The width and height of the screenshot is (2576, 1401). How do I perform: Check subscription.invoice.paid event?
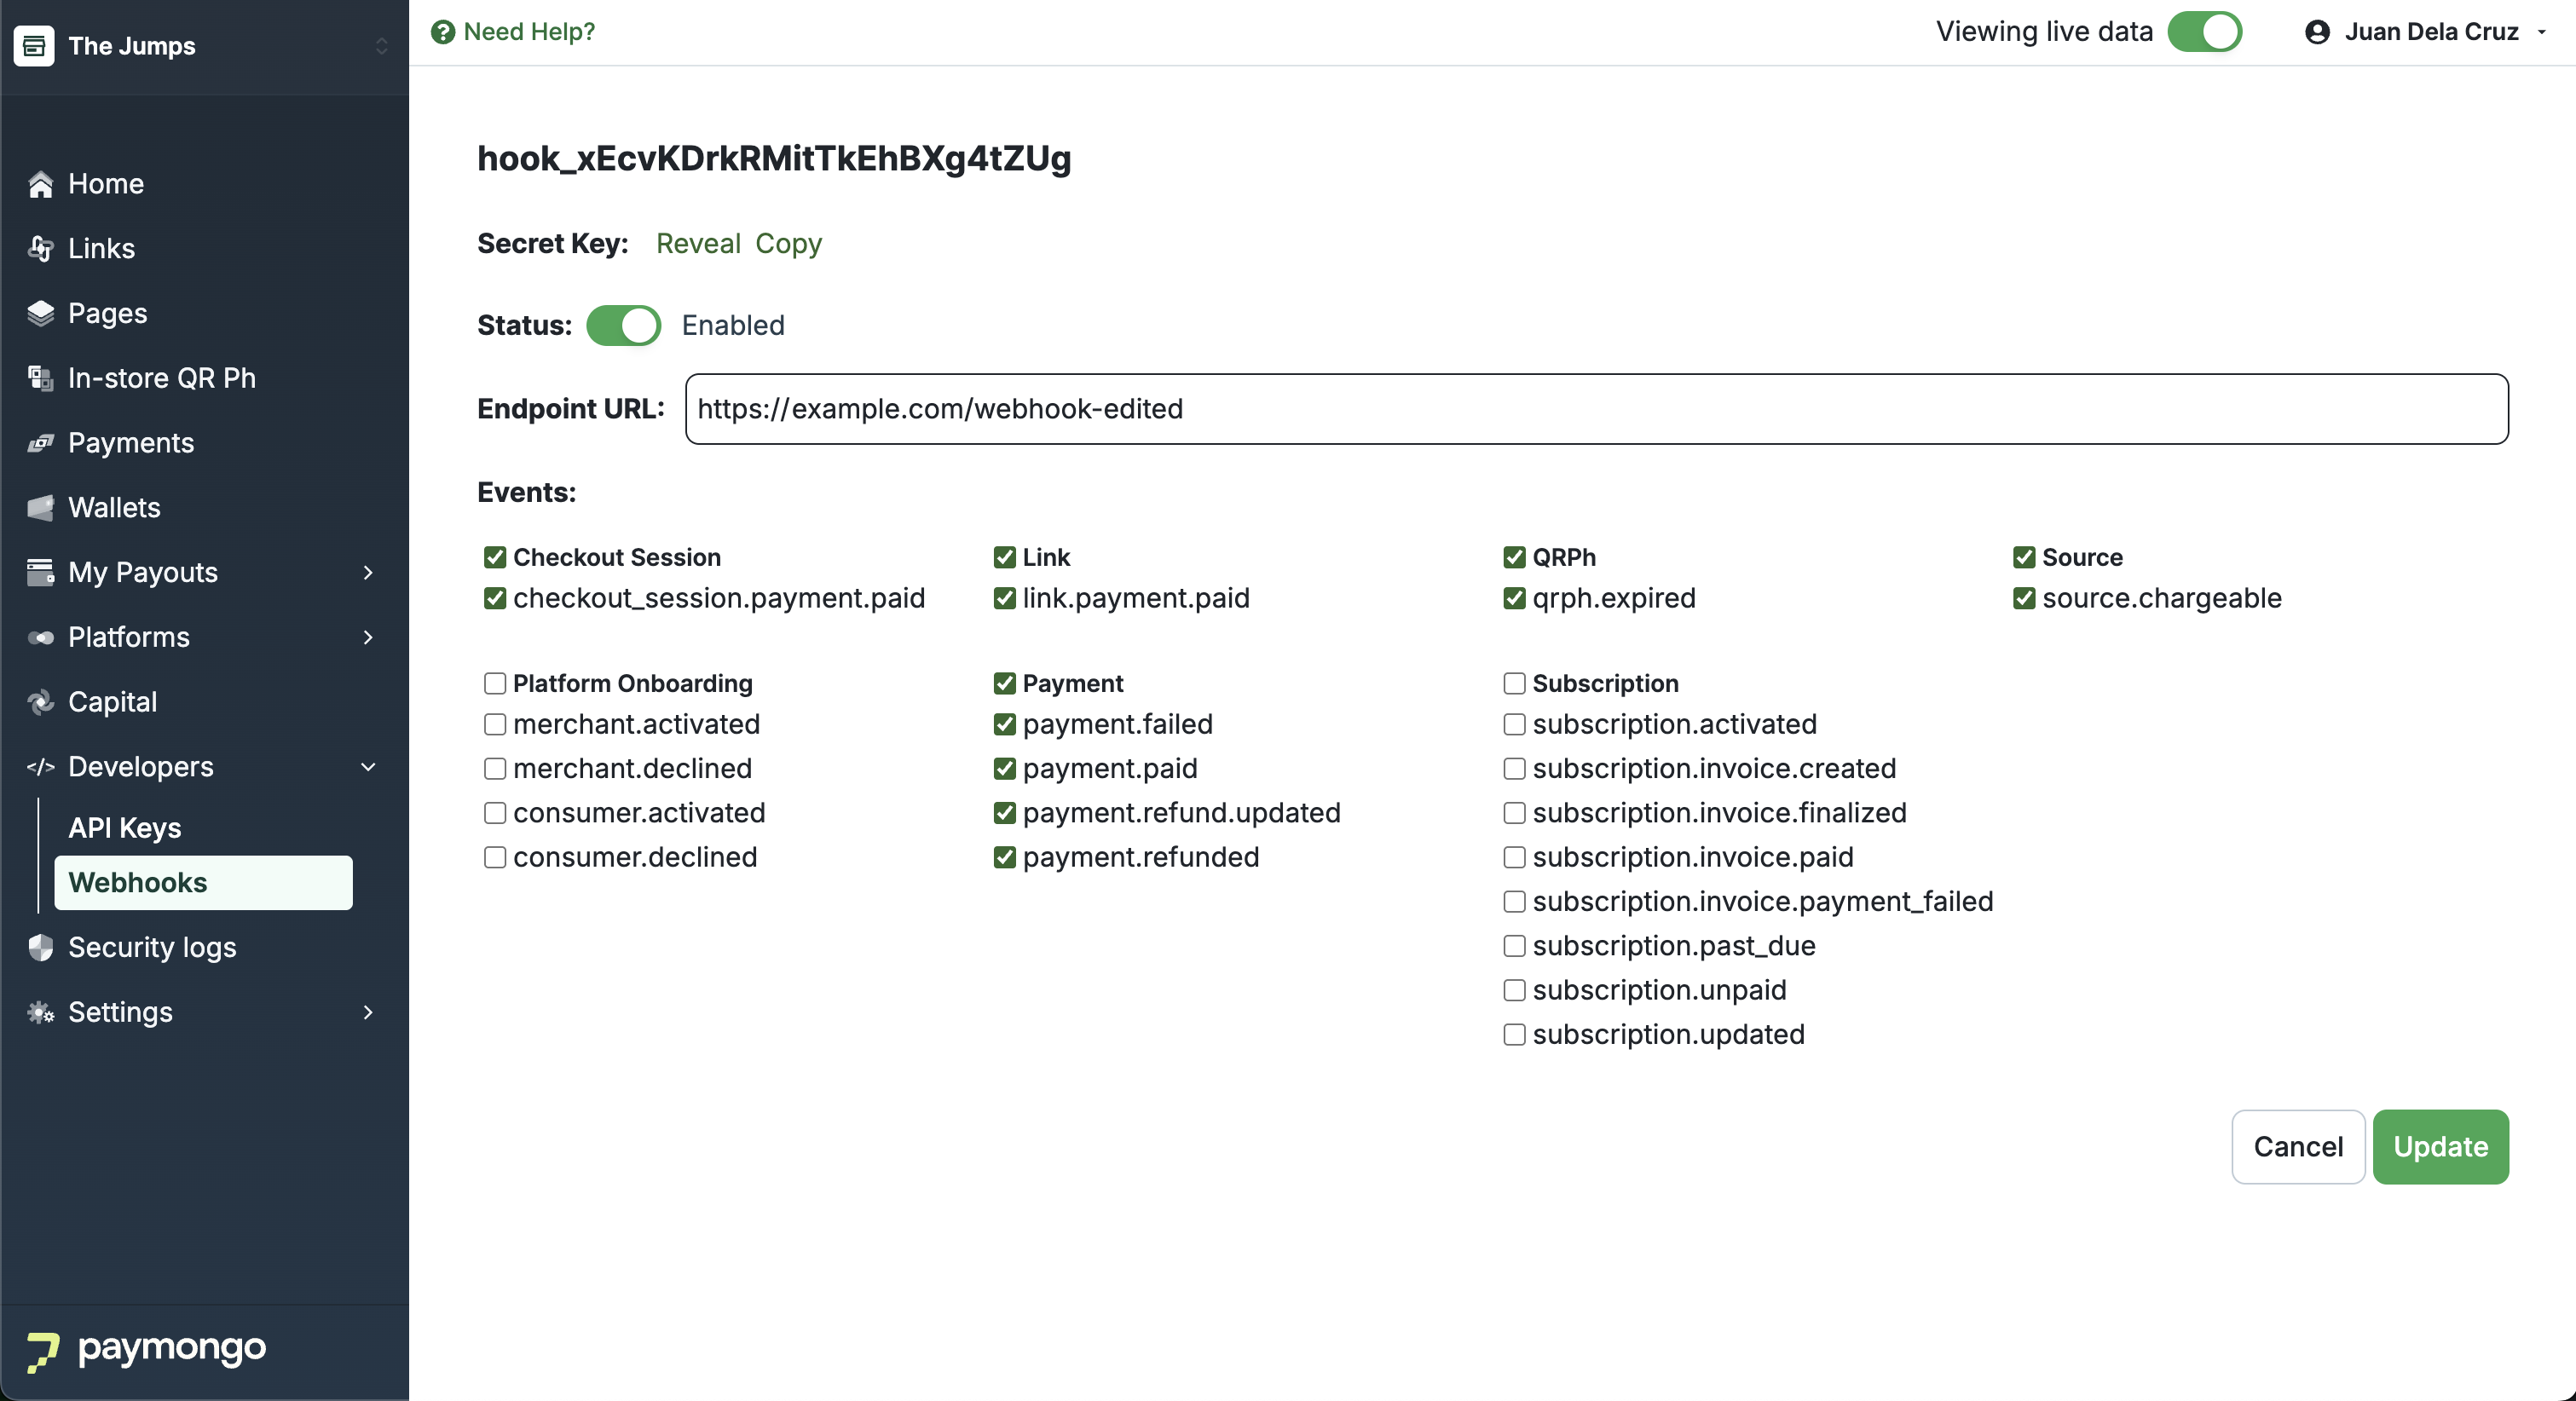point(1515,858)
